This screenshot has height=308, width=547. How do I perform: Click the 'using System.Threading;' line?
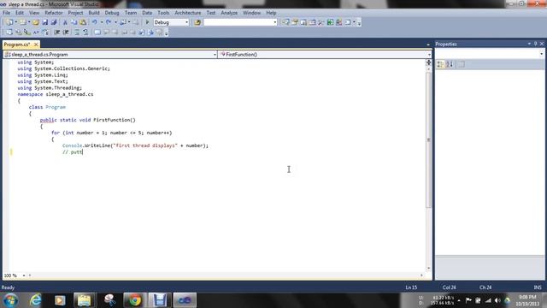(50, 88)
